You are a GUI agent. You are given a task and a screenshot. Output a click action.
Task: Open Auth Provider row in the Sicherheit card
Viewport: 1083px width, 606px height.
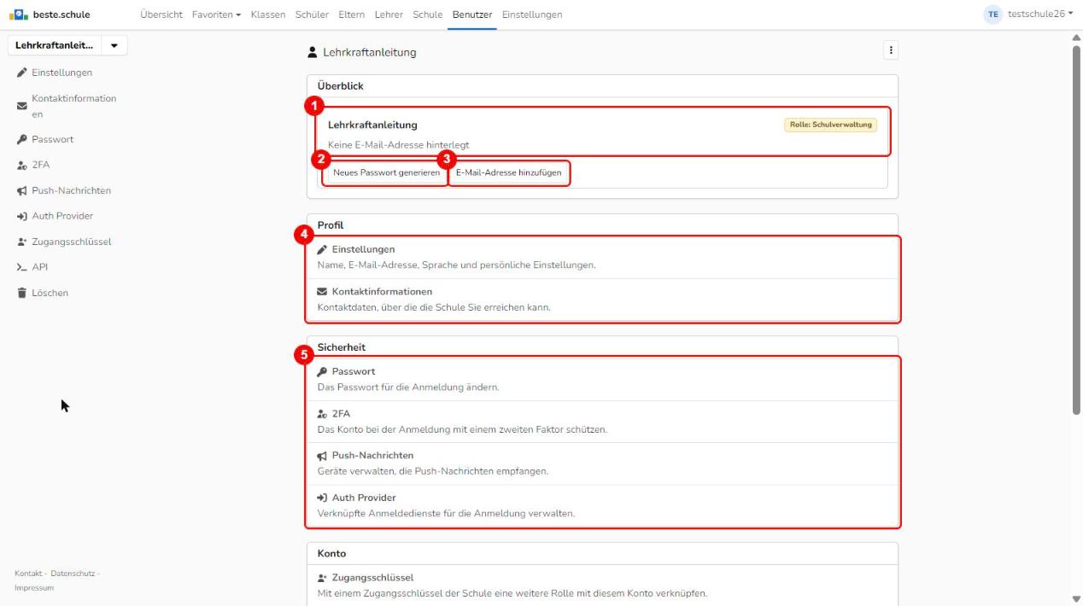click(602, 505)
